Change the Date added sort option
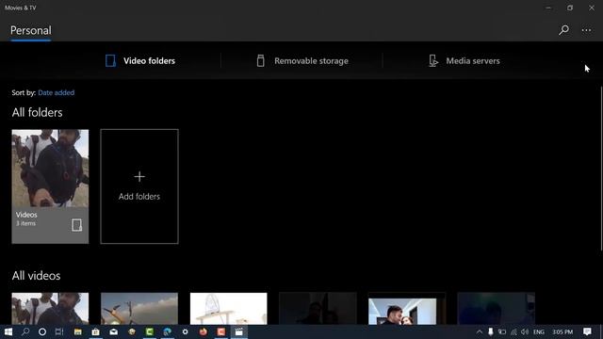Screen dimensions: 603x339 point(57,92)
